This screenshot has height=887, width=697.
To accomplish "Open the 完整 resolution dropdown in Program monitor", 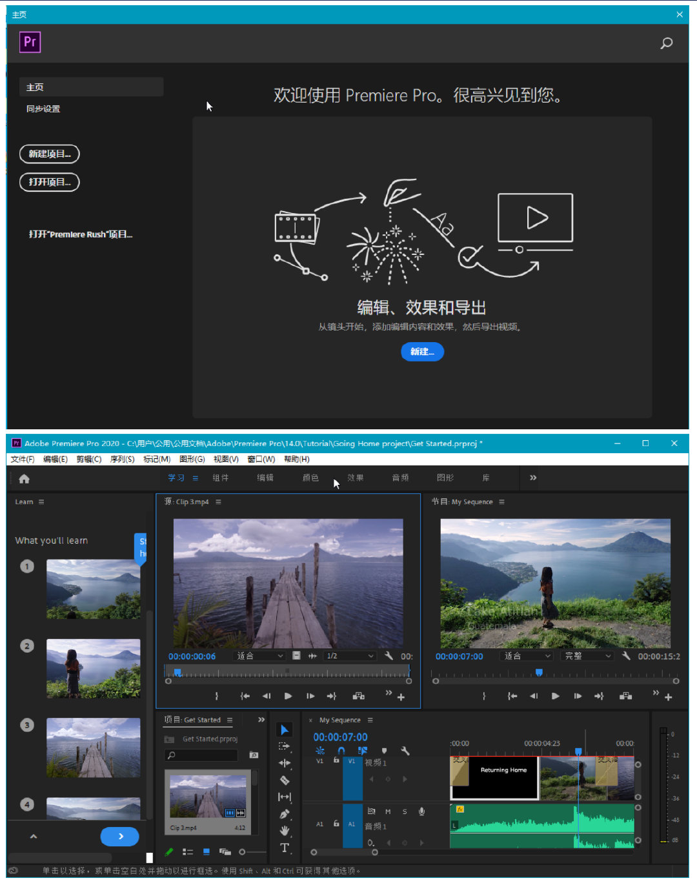I will tap(587, 656).
